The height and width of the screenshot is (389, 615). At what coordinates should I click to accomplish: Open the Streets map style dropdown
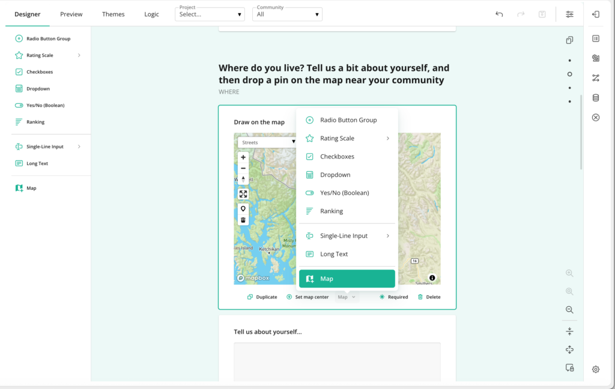click(267, 142)
